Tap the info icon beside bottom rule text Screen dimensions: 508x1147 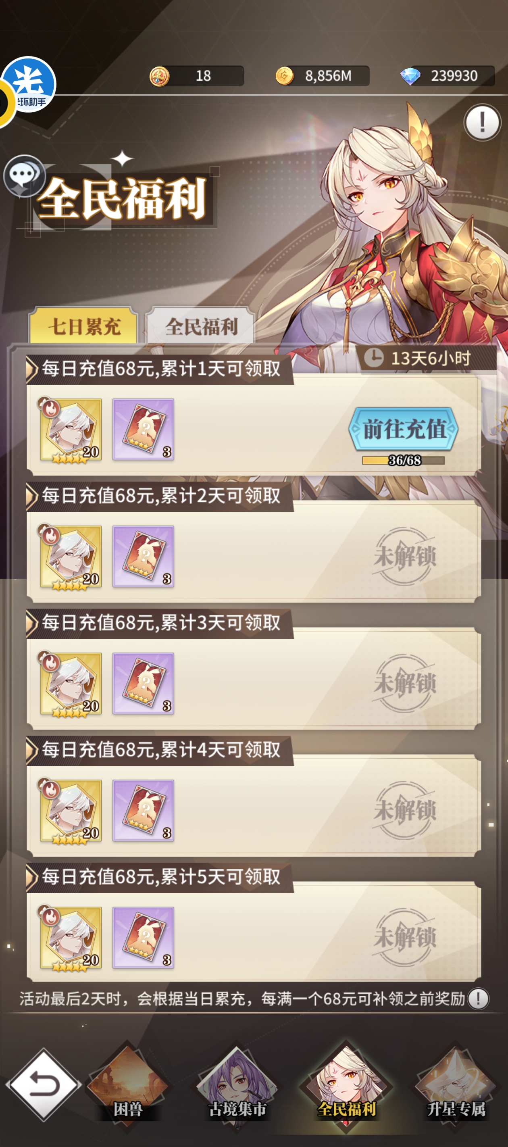(x=479, y=999)
